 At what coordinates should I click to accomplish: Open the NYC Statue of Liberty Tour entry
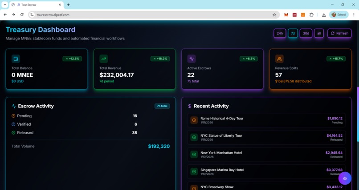click(x=266, y=137)
